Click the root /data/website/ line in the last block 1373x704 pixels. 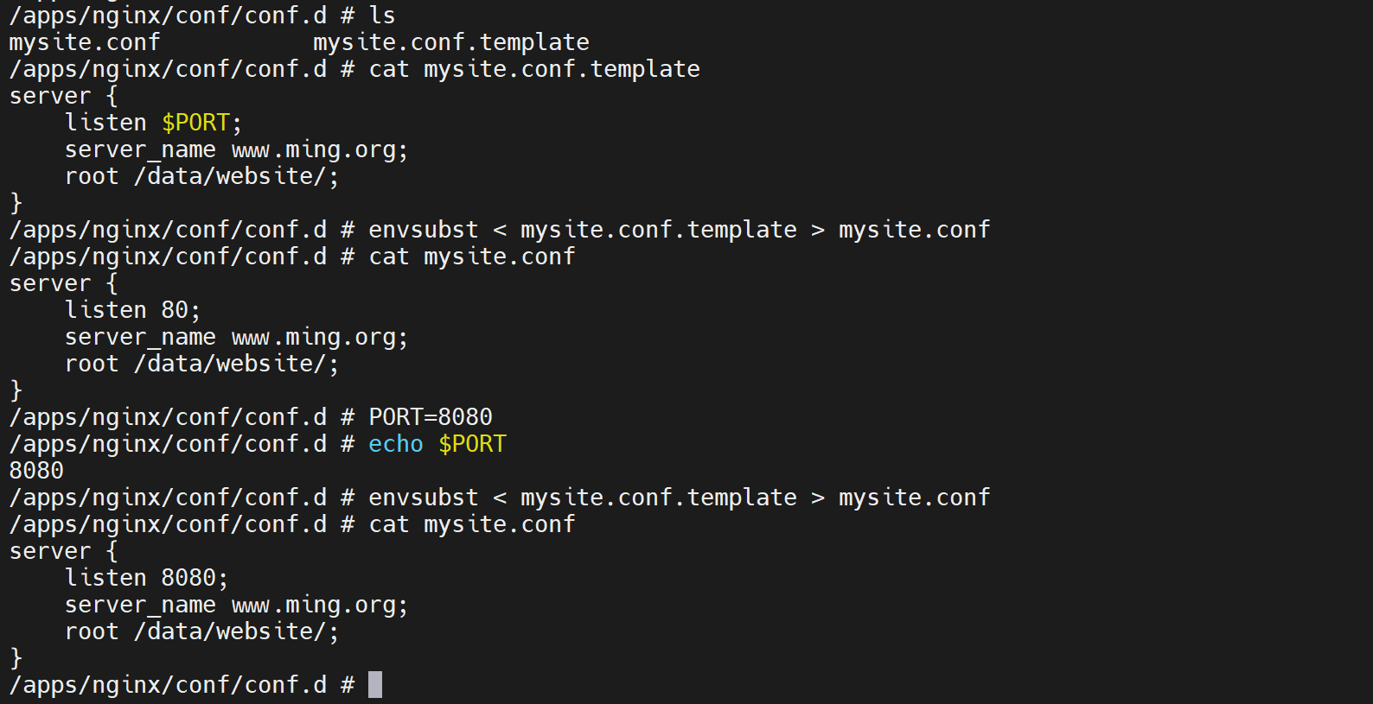(201, 631)
